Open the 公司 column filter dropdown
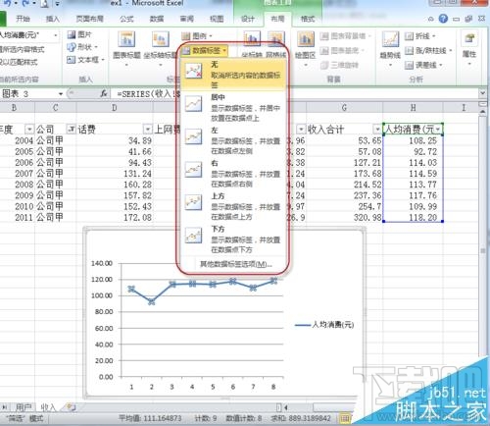The width and height of the screenshot is (490, 426). [71, 130]
